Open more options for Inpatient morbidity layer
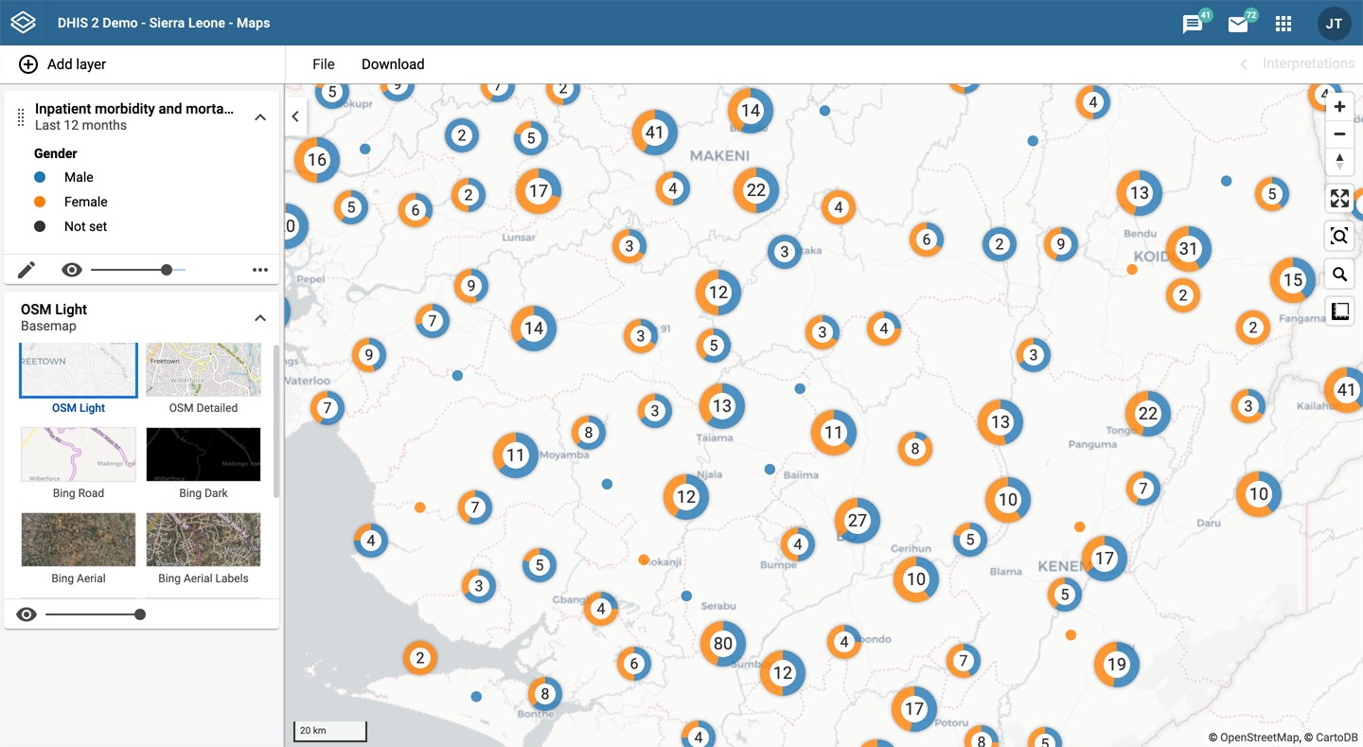Viewport: 1363px width, 747px height. 260,270
